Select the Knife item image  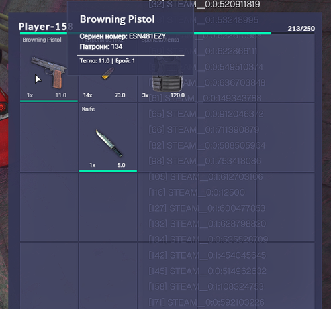click(x=109, y=143)
